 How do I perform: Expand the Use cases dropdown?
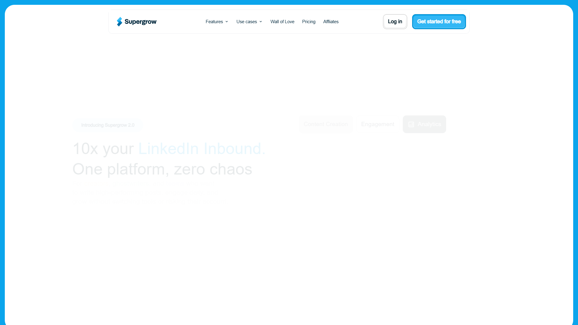[x=249, y=22]
